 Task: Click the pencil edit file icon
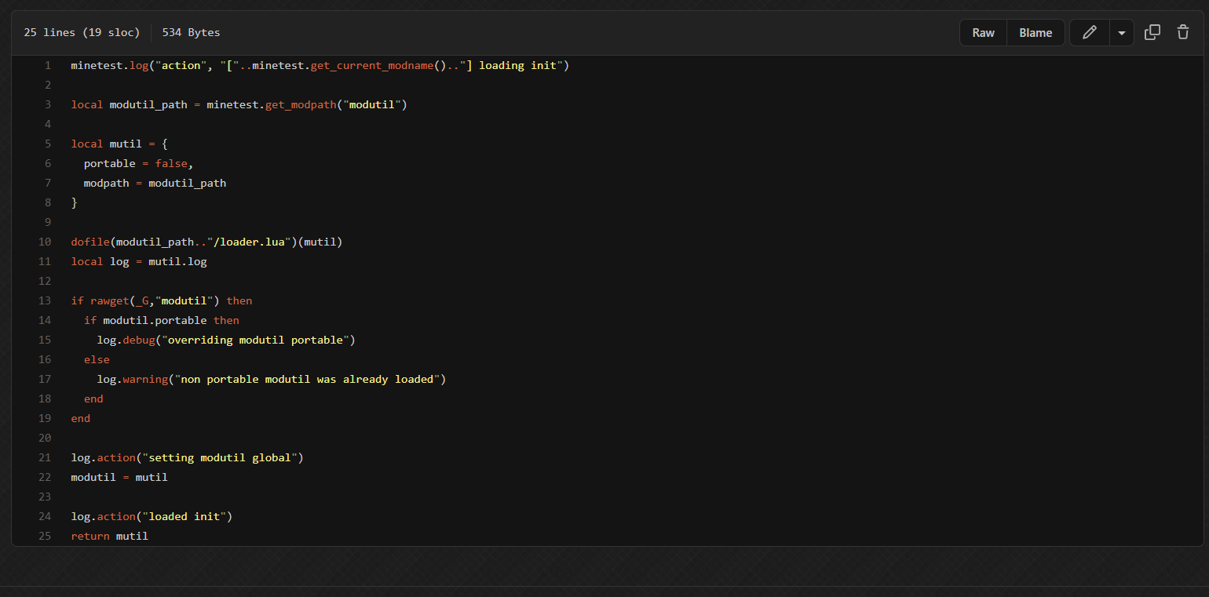(x=1089, y=33)
